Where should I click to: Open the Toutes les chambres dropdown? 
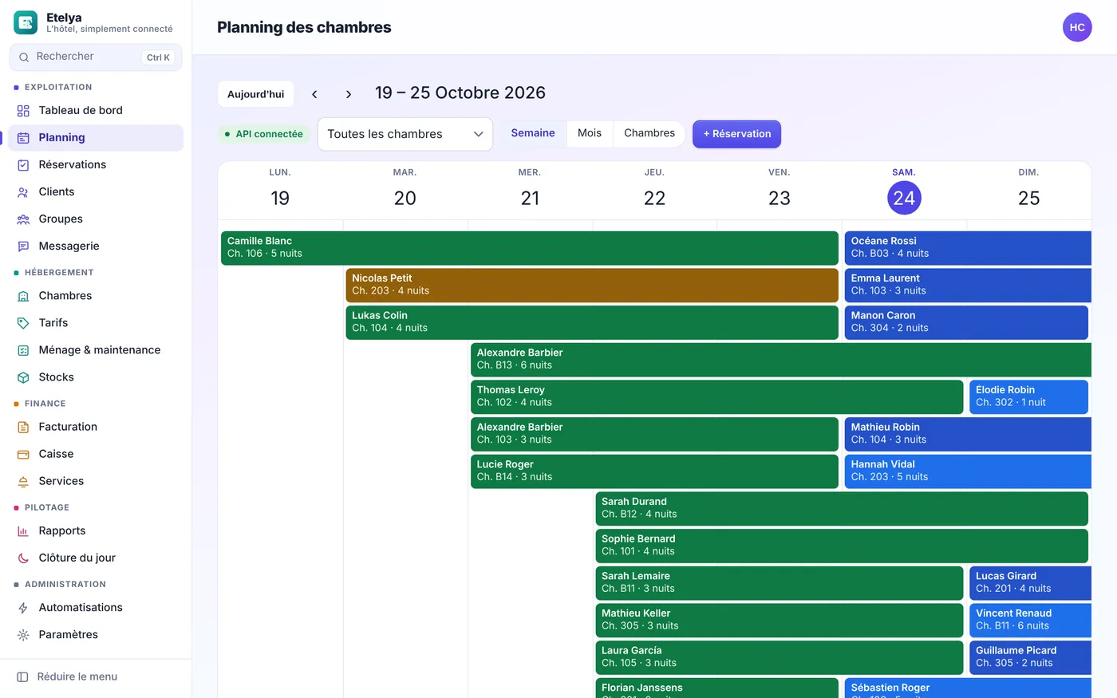405,134
